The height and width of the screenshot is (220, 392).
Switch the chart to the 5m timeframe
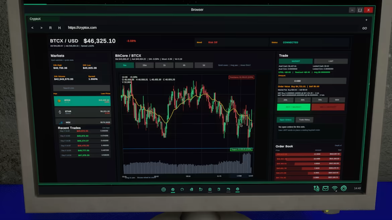tap(125, 65)
